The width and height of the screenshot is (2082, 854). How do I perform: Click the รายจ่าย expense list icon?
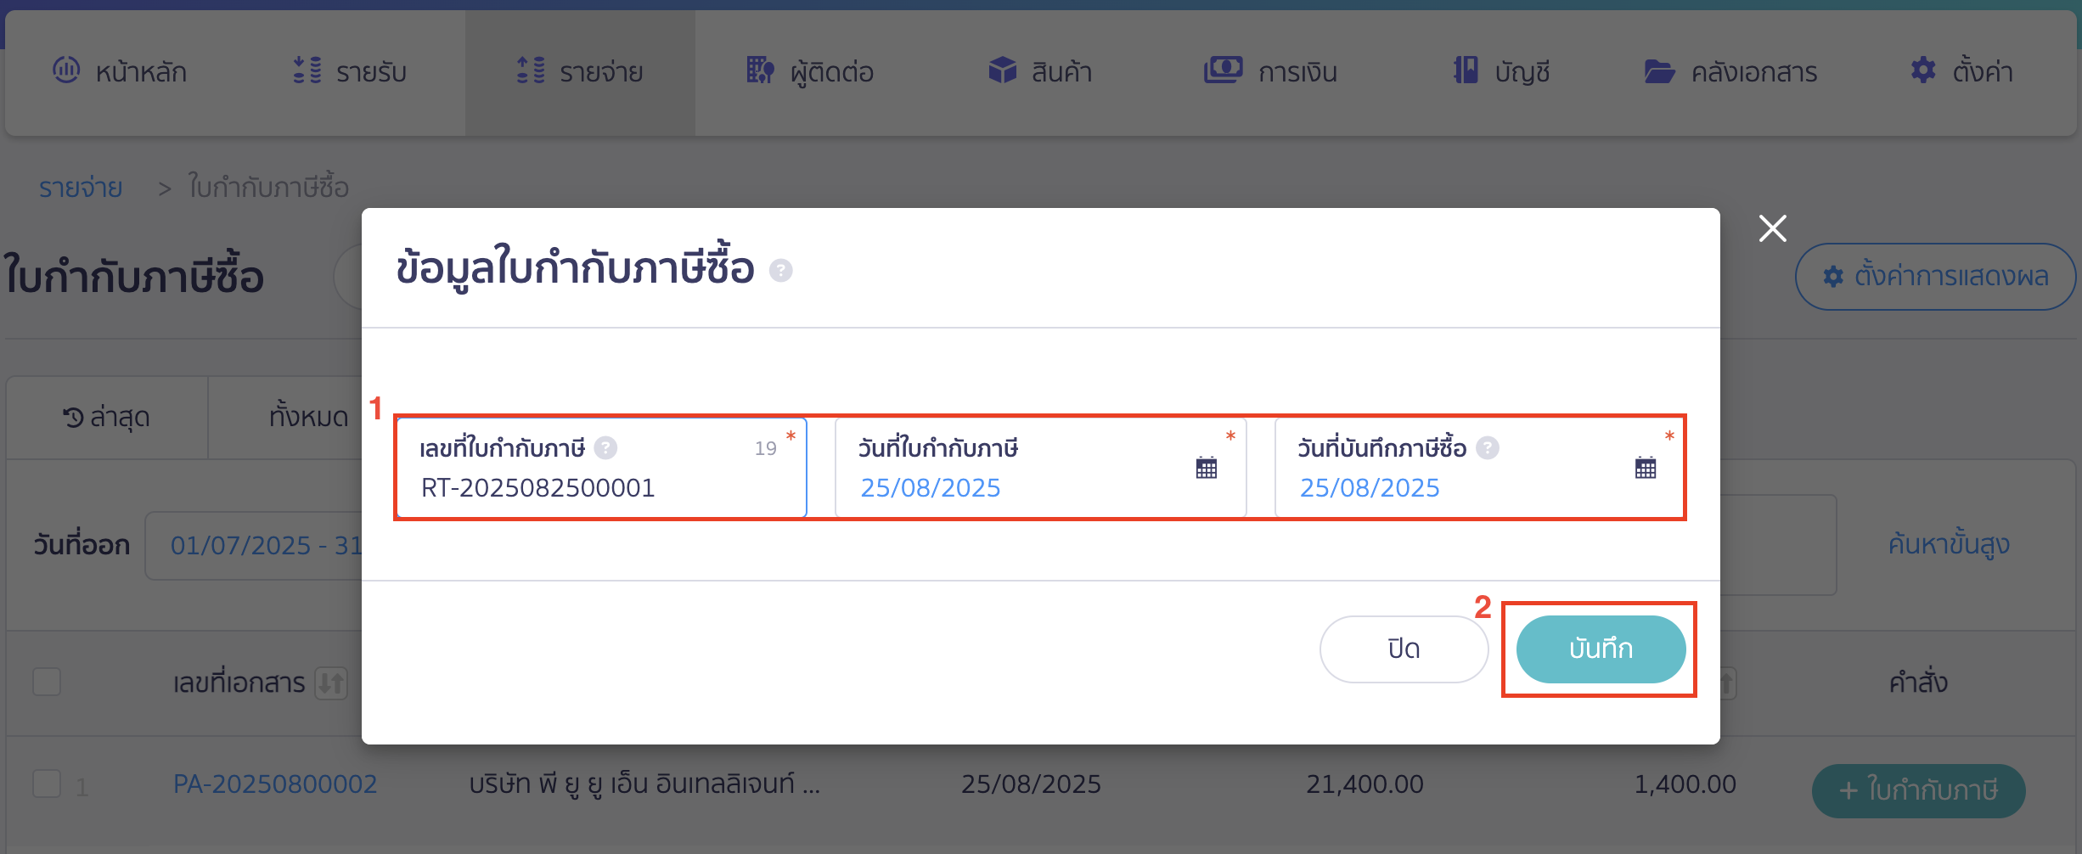(x=531, y=70)
